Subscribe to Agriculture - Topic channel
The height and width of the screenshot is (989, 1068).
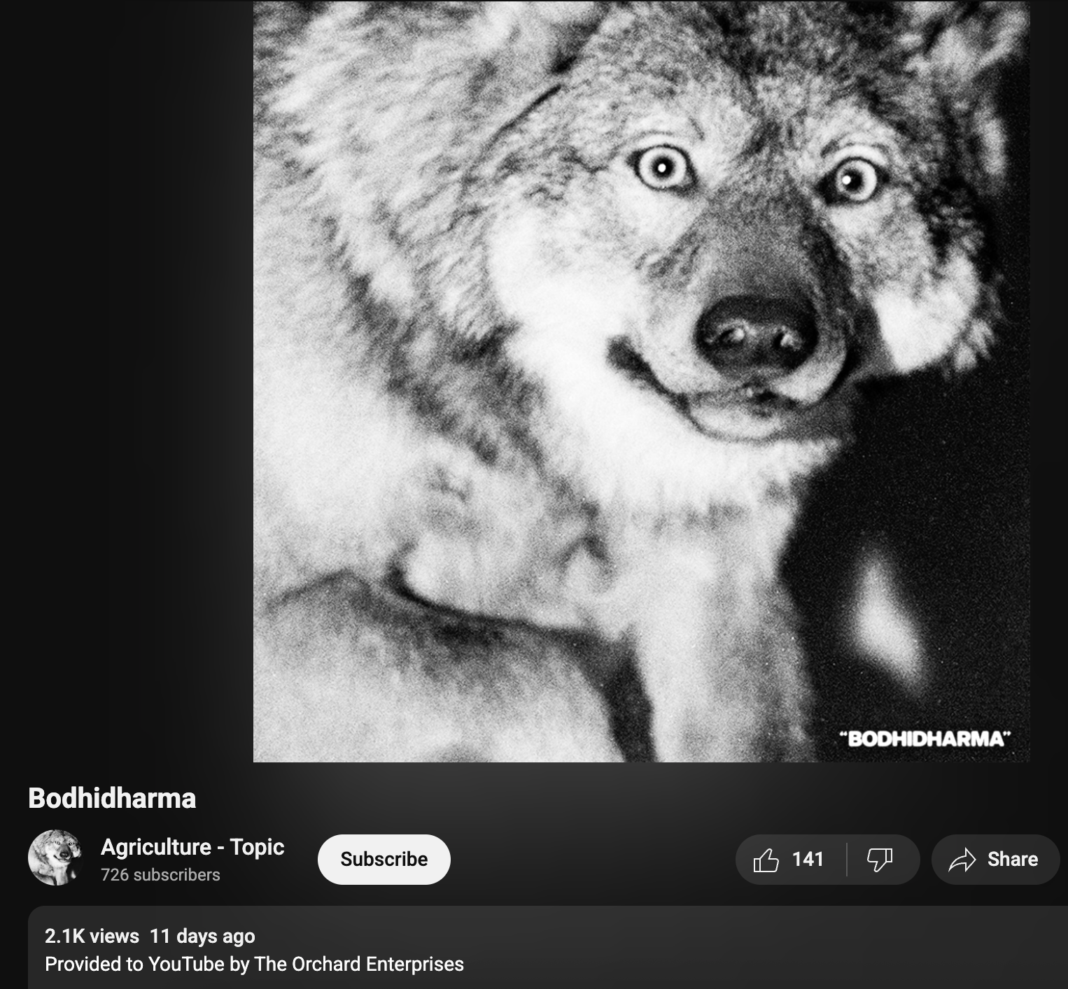(384, 859)
